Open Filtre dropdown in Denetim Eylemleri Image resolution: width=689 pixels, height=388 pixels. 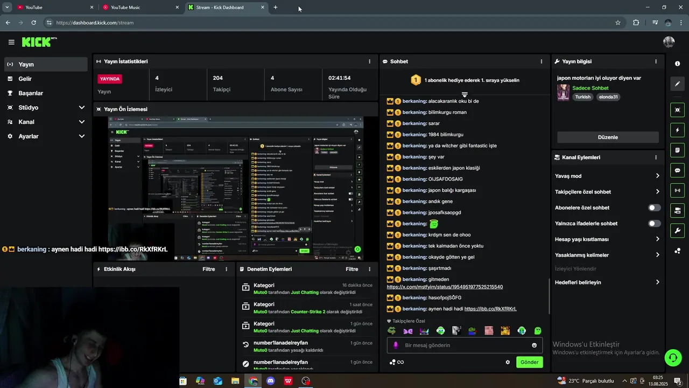(351, 269)
